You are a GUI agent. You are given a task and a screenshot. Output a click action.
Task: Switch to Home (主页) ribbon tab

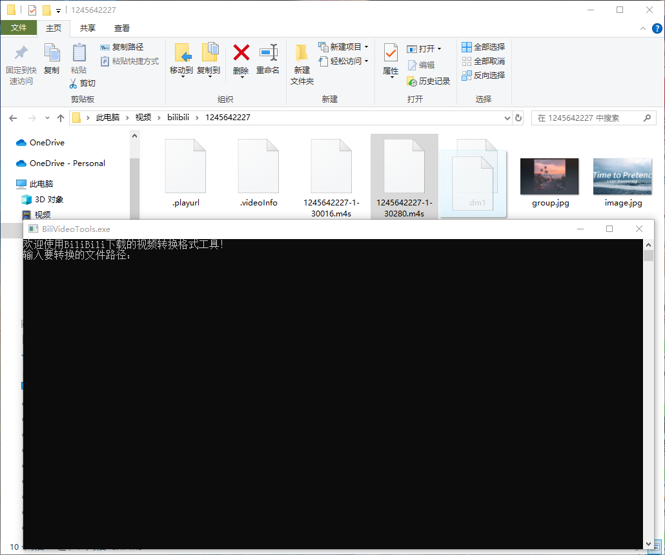54,28
